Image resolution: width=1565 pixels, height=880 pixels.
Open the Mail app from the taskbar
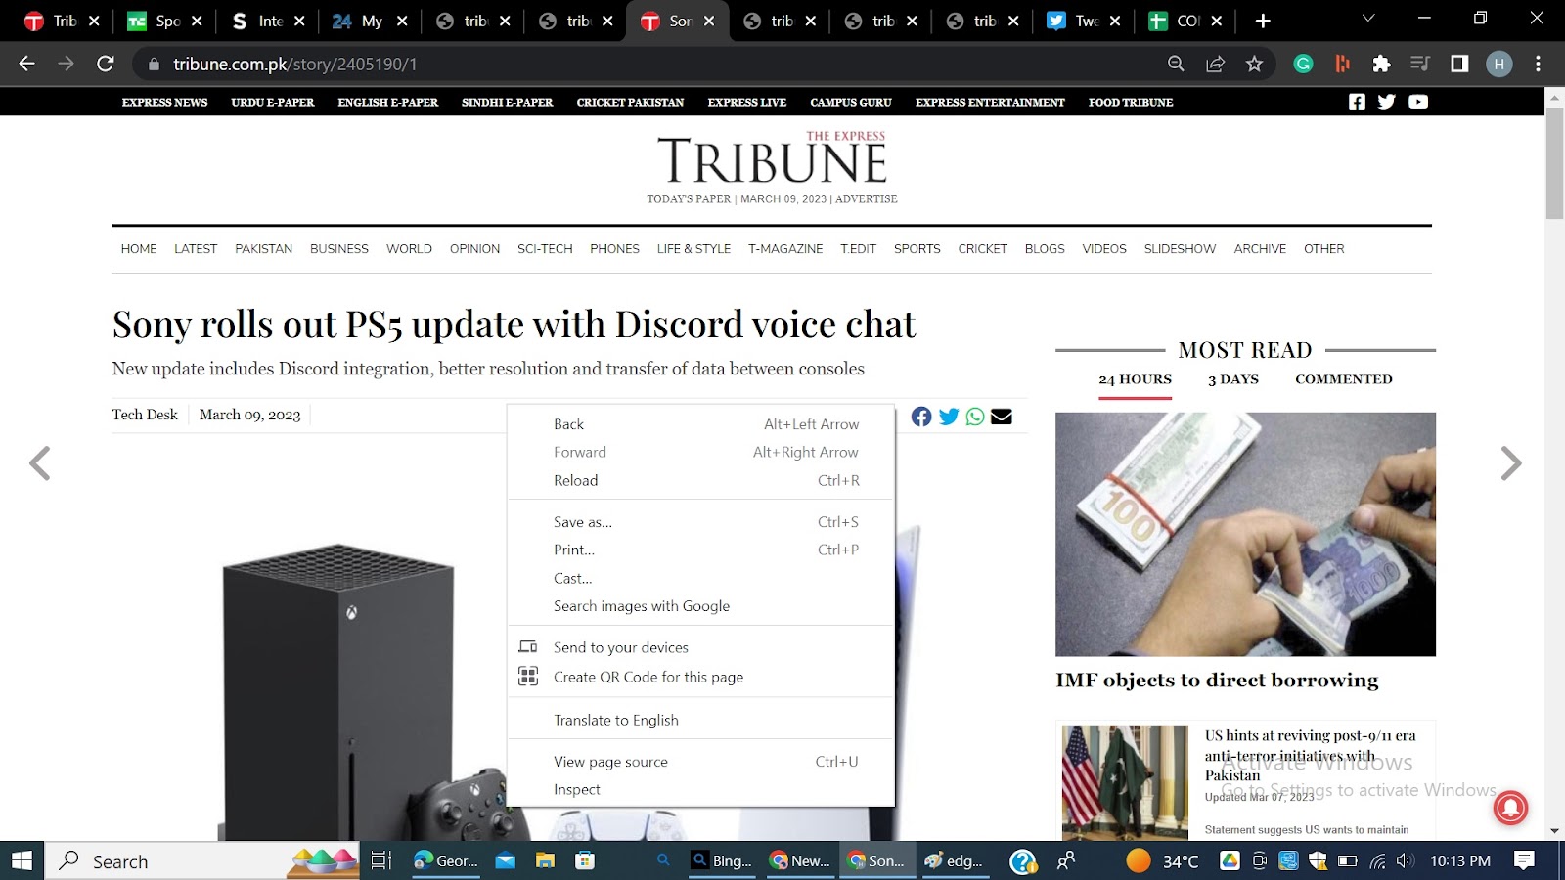[505, 860]
